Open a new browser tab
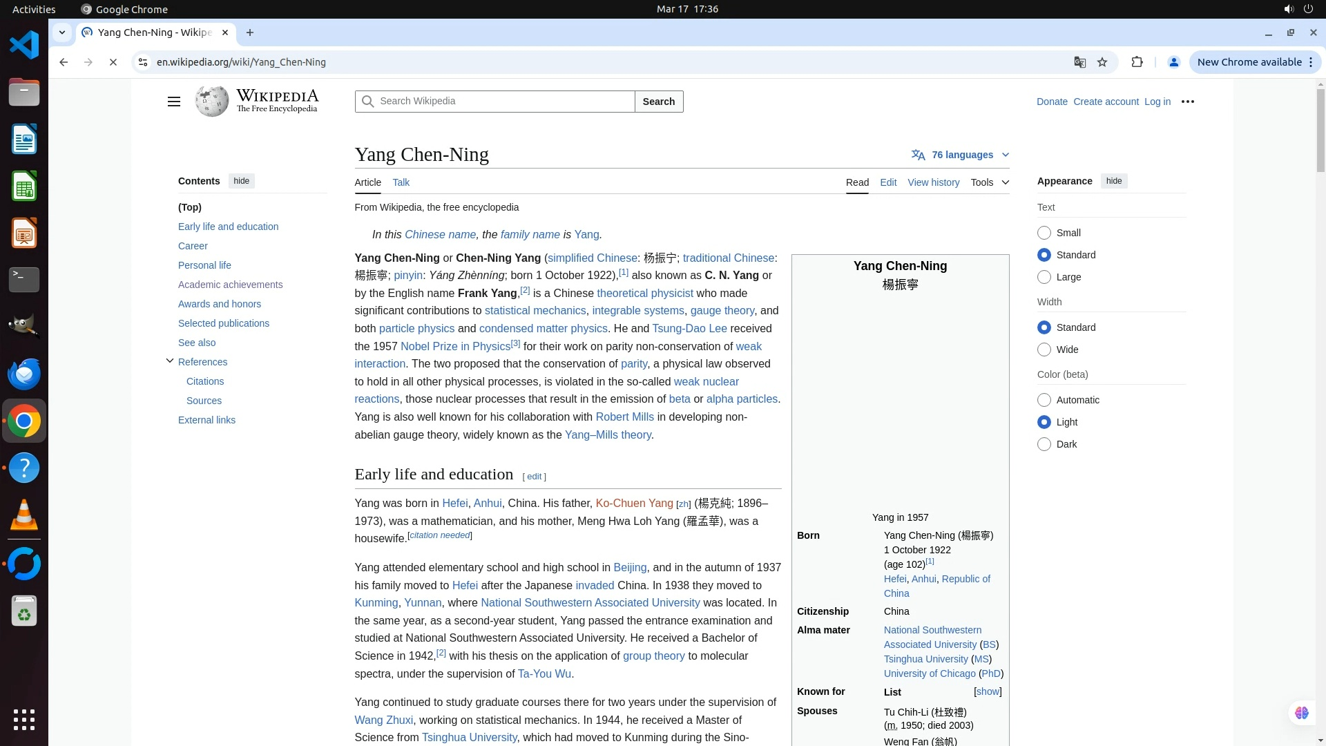The height and width of the screenshot is (746, 1326). tap(250, 32)
